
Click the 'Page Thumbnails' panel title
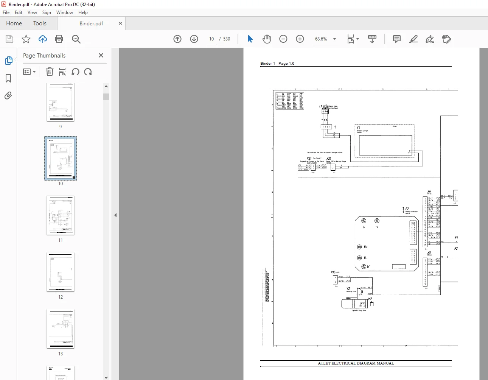pyautogui.click(x=44, y=56)
